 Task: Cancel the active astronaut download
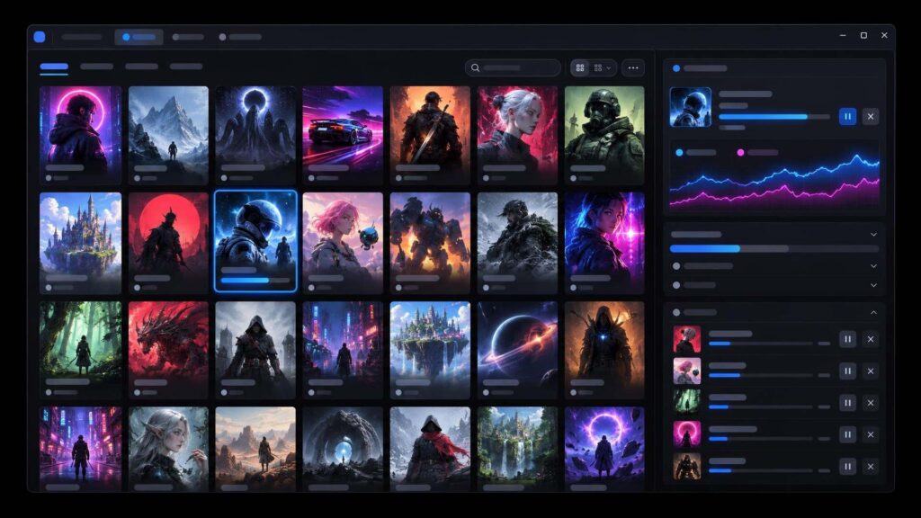tap(871, 116)
